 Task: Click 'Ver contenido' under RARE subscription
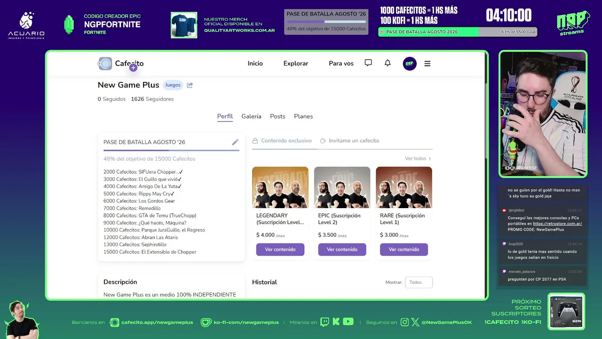tap(404, 250)
